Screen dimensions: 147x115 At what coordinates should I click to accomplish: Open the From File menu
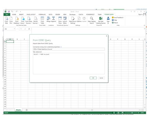point(11,20)
